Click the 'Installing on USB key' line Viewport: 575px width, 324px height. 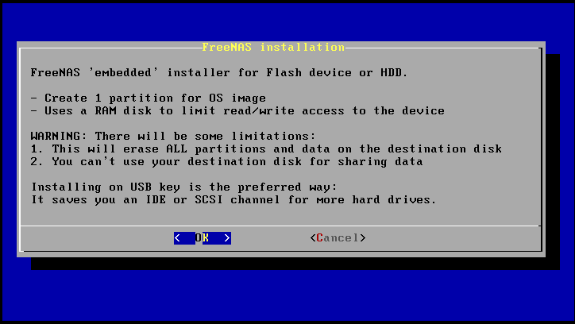(184, 187)
